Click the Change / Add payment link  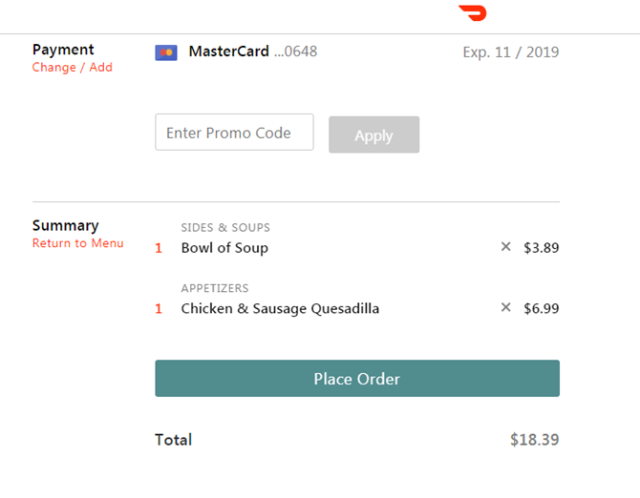coord(73,67)
